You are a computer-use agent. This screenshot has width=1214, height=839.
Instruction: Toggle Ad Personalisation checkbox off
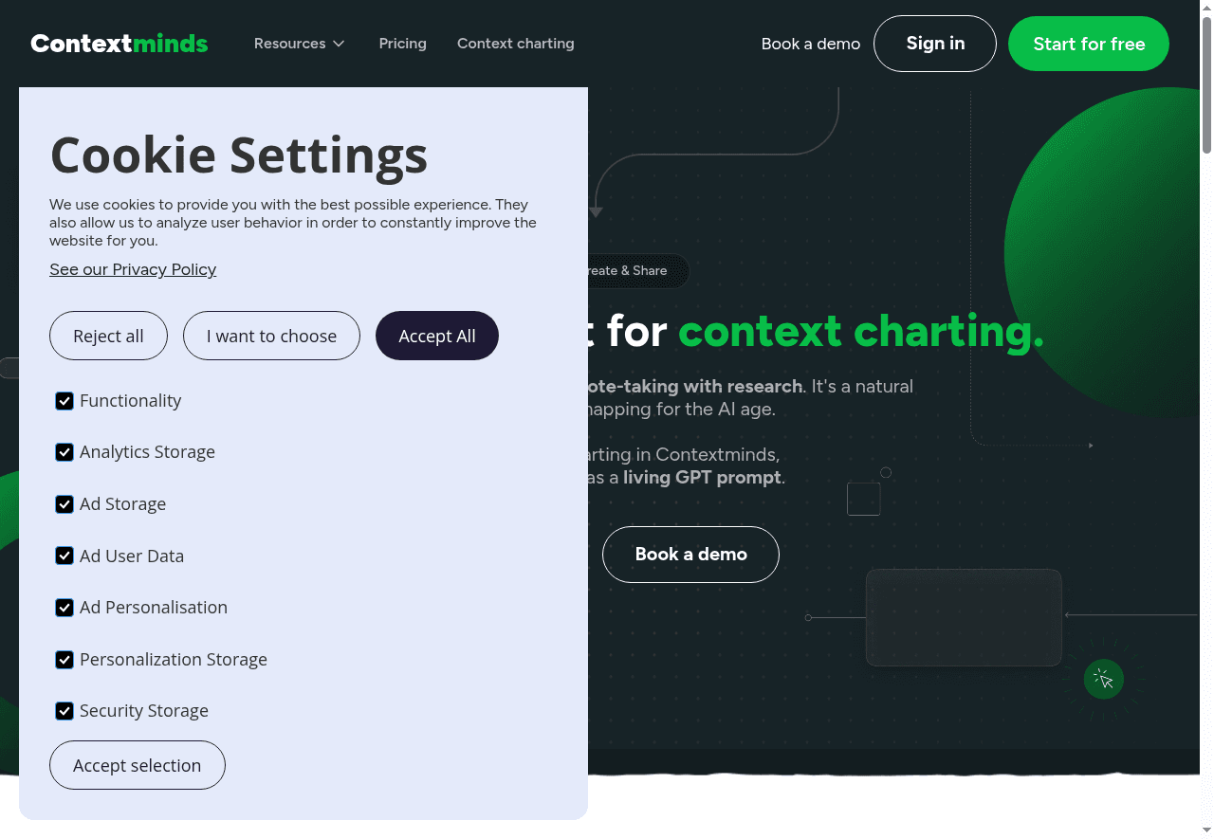(64, 608)
